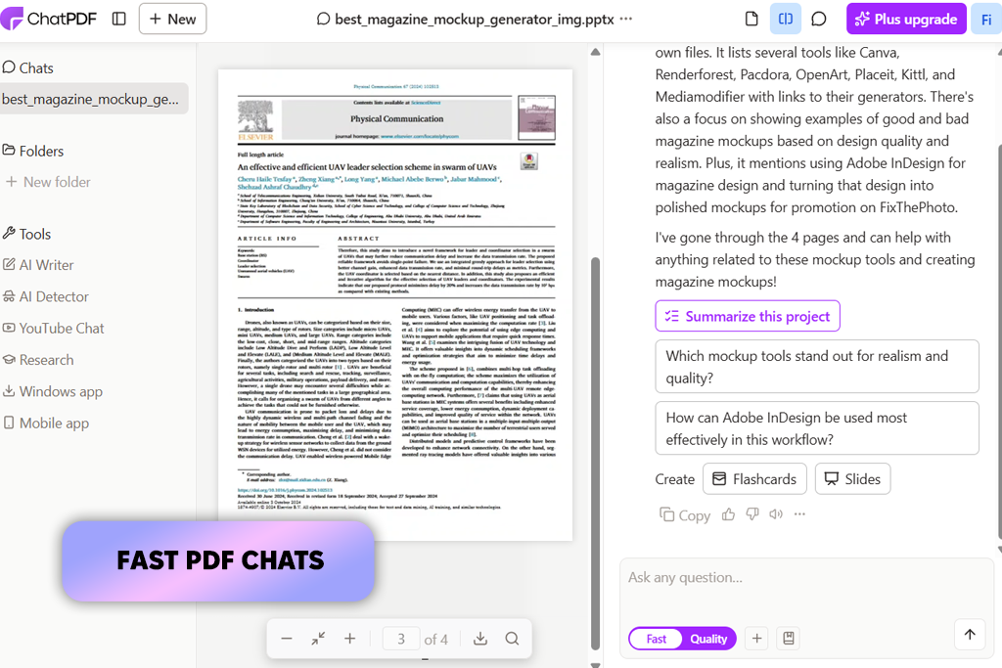1002x668 pixels.
Task: Open the Fi profile avatar
Action: [x=986, y=20]
